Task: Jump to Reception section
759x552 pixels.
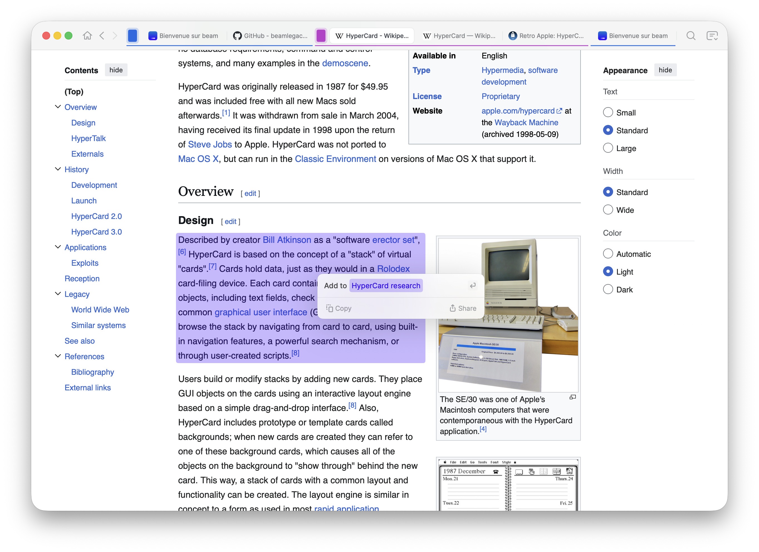Action: (82, 279)
